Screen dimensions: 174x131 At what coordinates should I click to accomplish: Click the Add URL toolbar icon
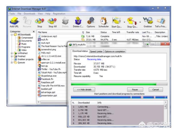tap(14, 22)
